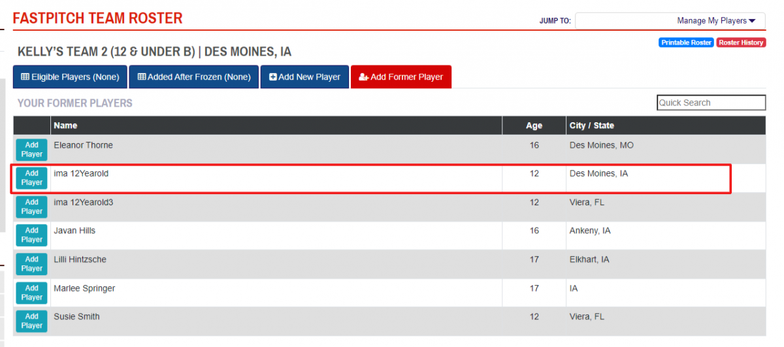Viewport: 784px width, 347px height.
Task: Open the Add New Player tab
Action: click(x=304, y=77)
